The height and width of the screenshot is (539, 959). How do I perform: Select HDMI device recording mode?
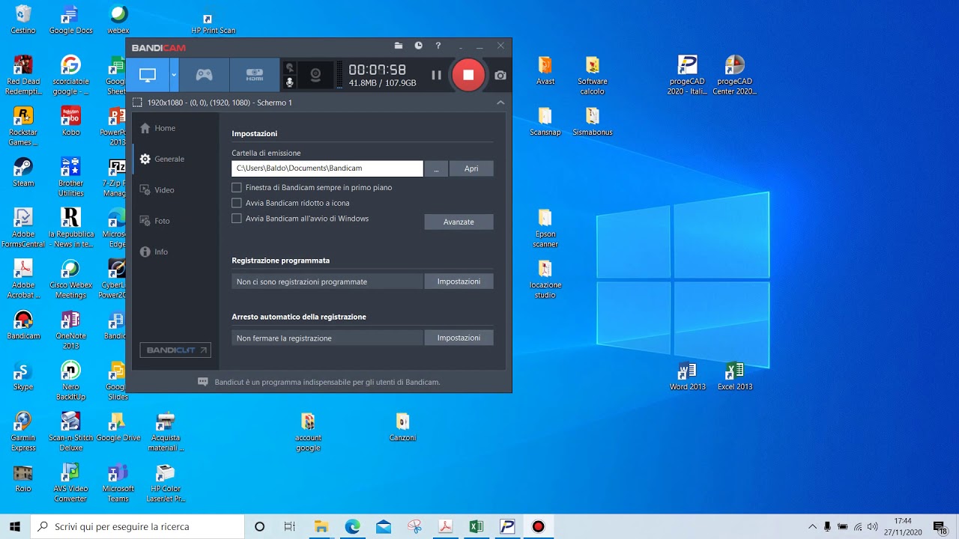tap(255, 75)
